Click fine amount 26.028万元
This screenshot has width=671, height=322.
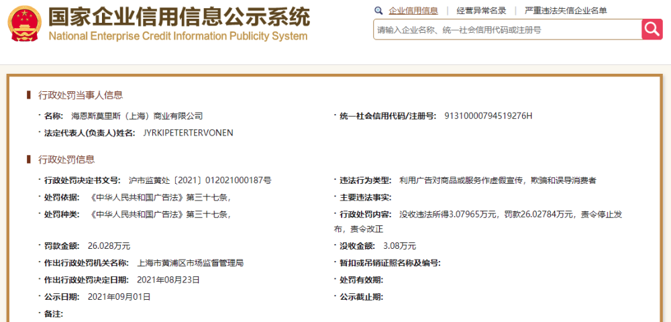point(109,246)
